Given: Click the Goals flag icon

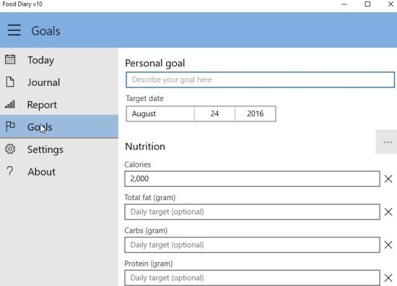Looking at the screenshot, I should click(10, 126).
